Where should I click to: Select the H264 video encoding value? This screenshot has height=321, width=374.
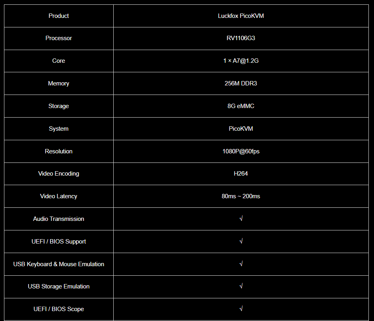(x=241, y=174)
